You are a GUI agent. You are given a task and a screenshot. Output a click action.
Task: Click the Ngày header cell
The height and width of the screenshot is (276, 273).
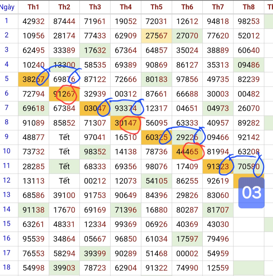click(7, 7)
